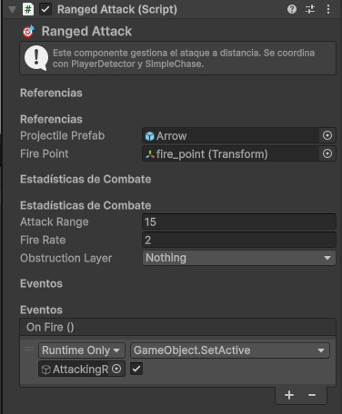Viewport: 342px width, 414px height.
Task: Uncheck the SetActive boolean argument checkbox
Action: click(x=136, y=369)
